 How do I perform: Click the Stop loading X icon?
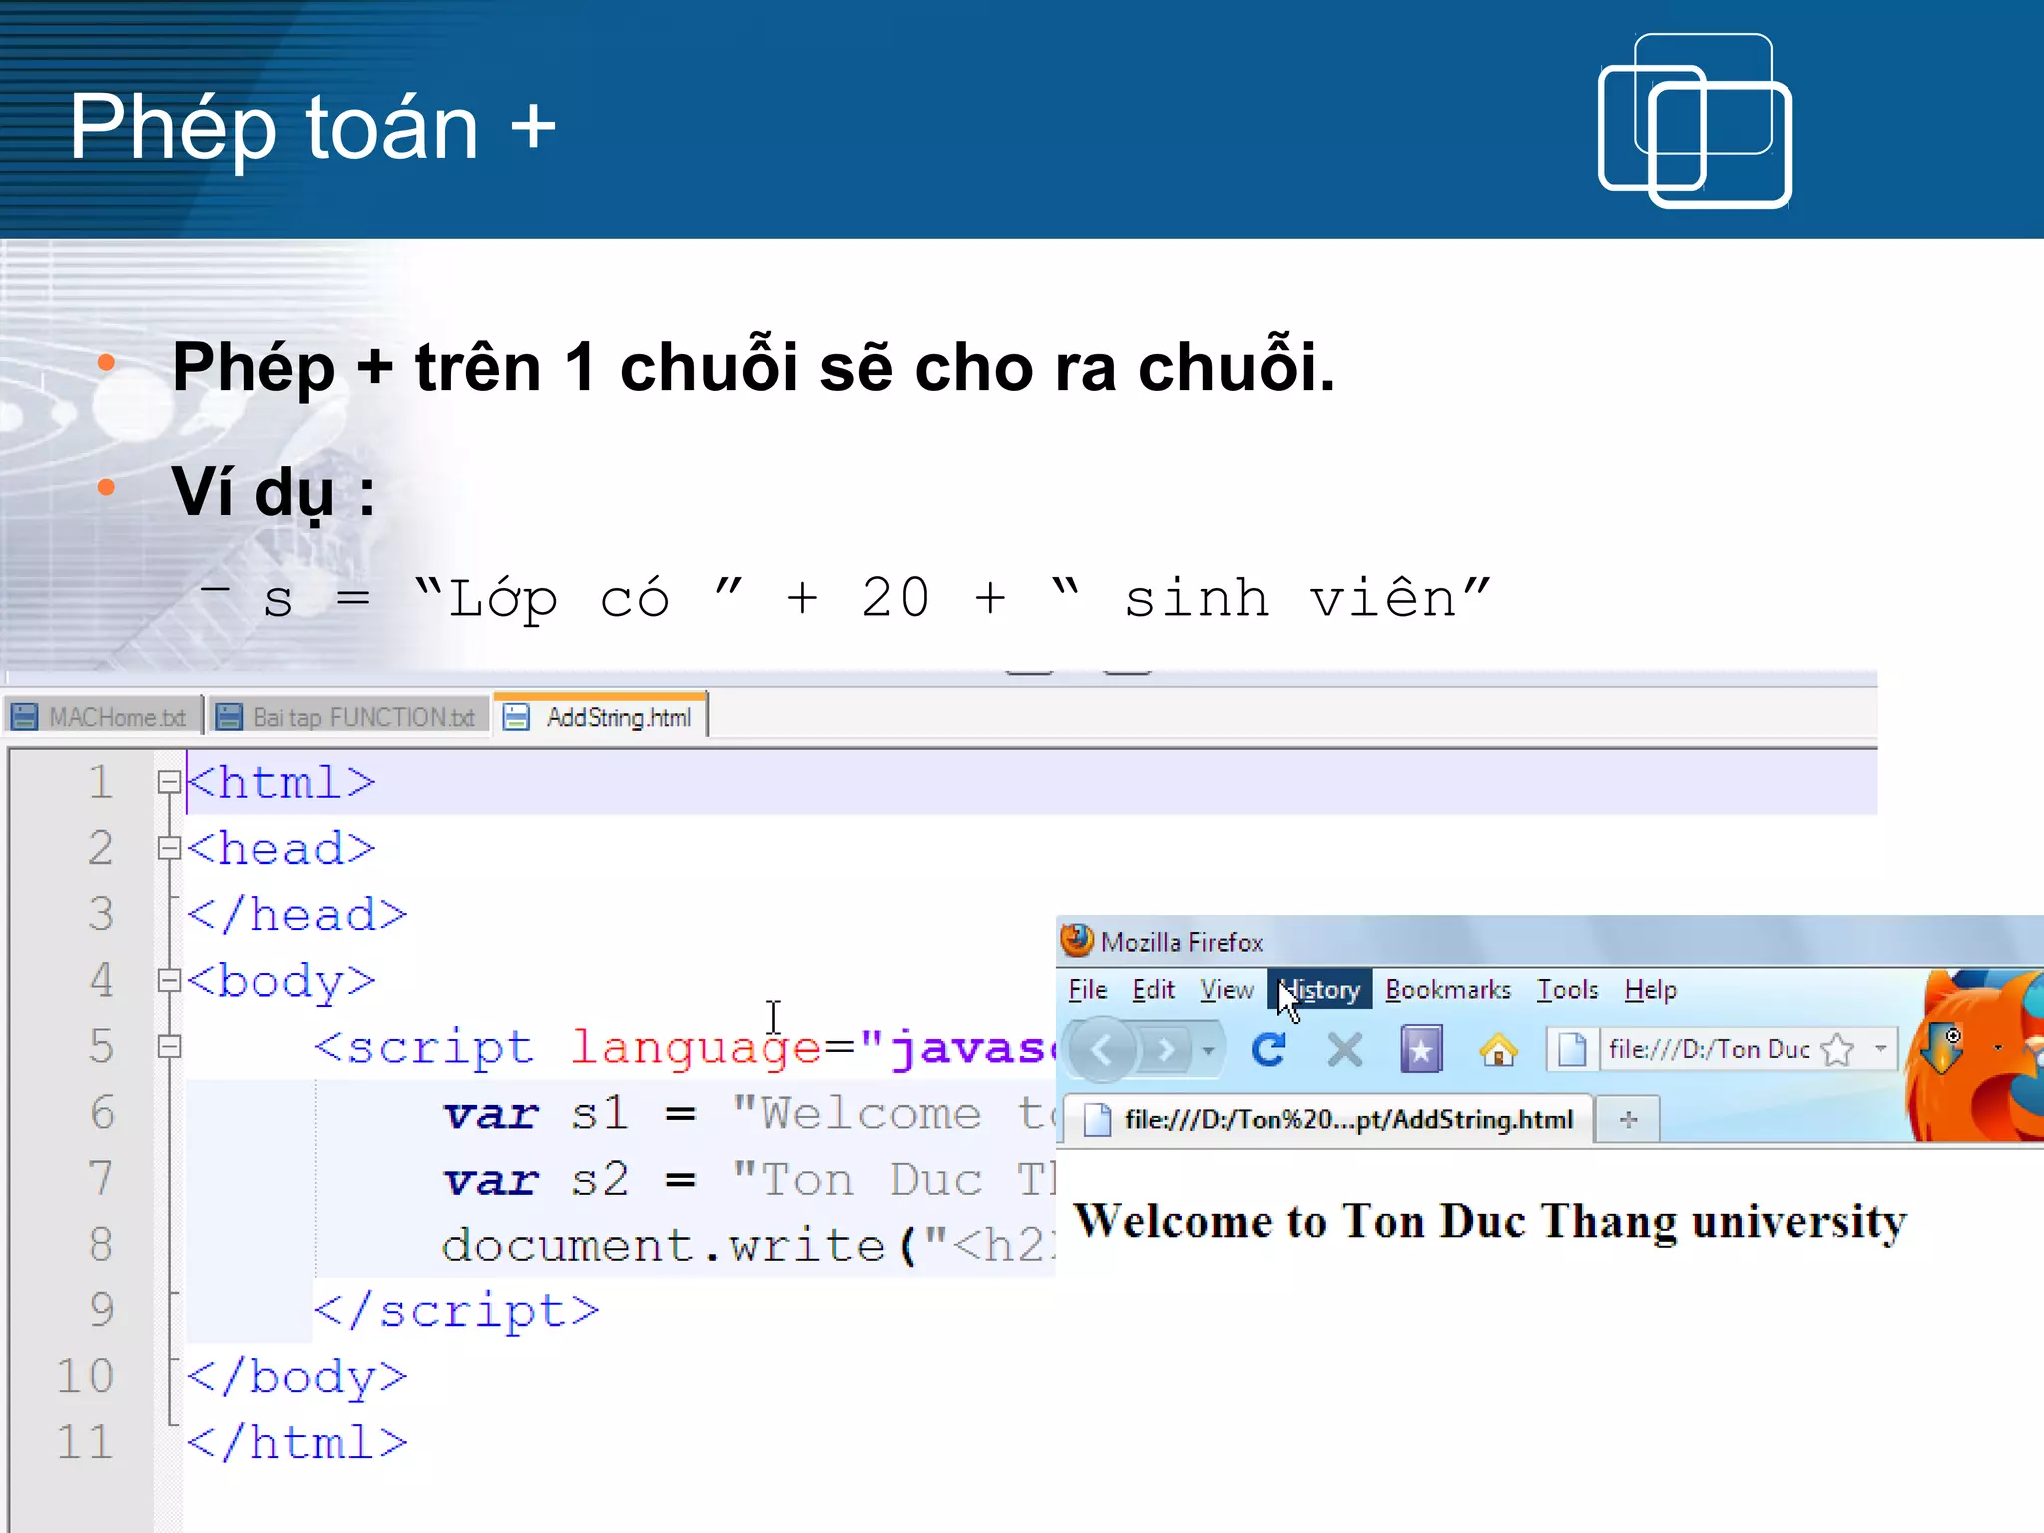coord(1345,1050)
